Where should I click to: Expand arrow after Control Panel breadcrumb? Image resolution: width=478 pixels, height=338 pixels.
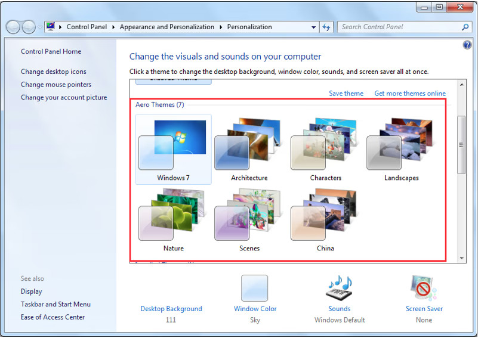pyautogui.click(x=113, y=27)
